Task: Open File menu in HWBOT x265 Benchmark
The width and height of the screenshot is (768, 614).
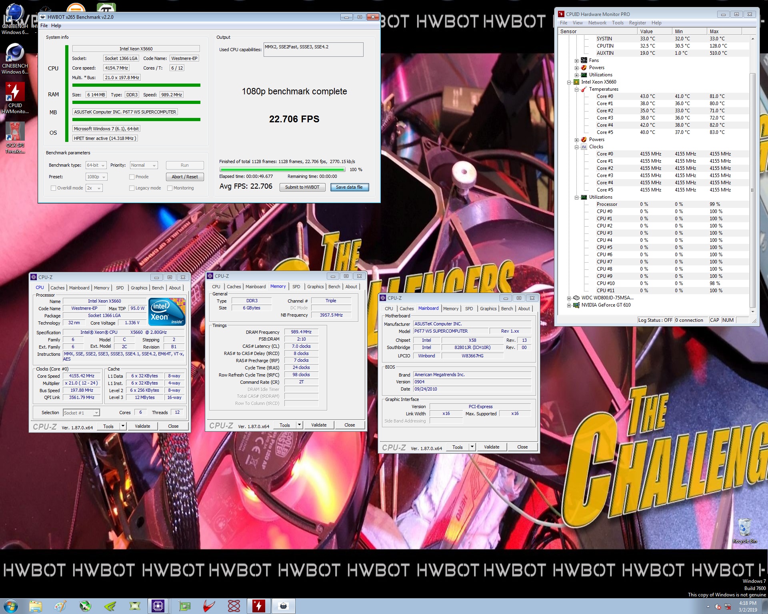Action: (x=44, y=26)
